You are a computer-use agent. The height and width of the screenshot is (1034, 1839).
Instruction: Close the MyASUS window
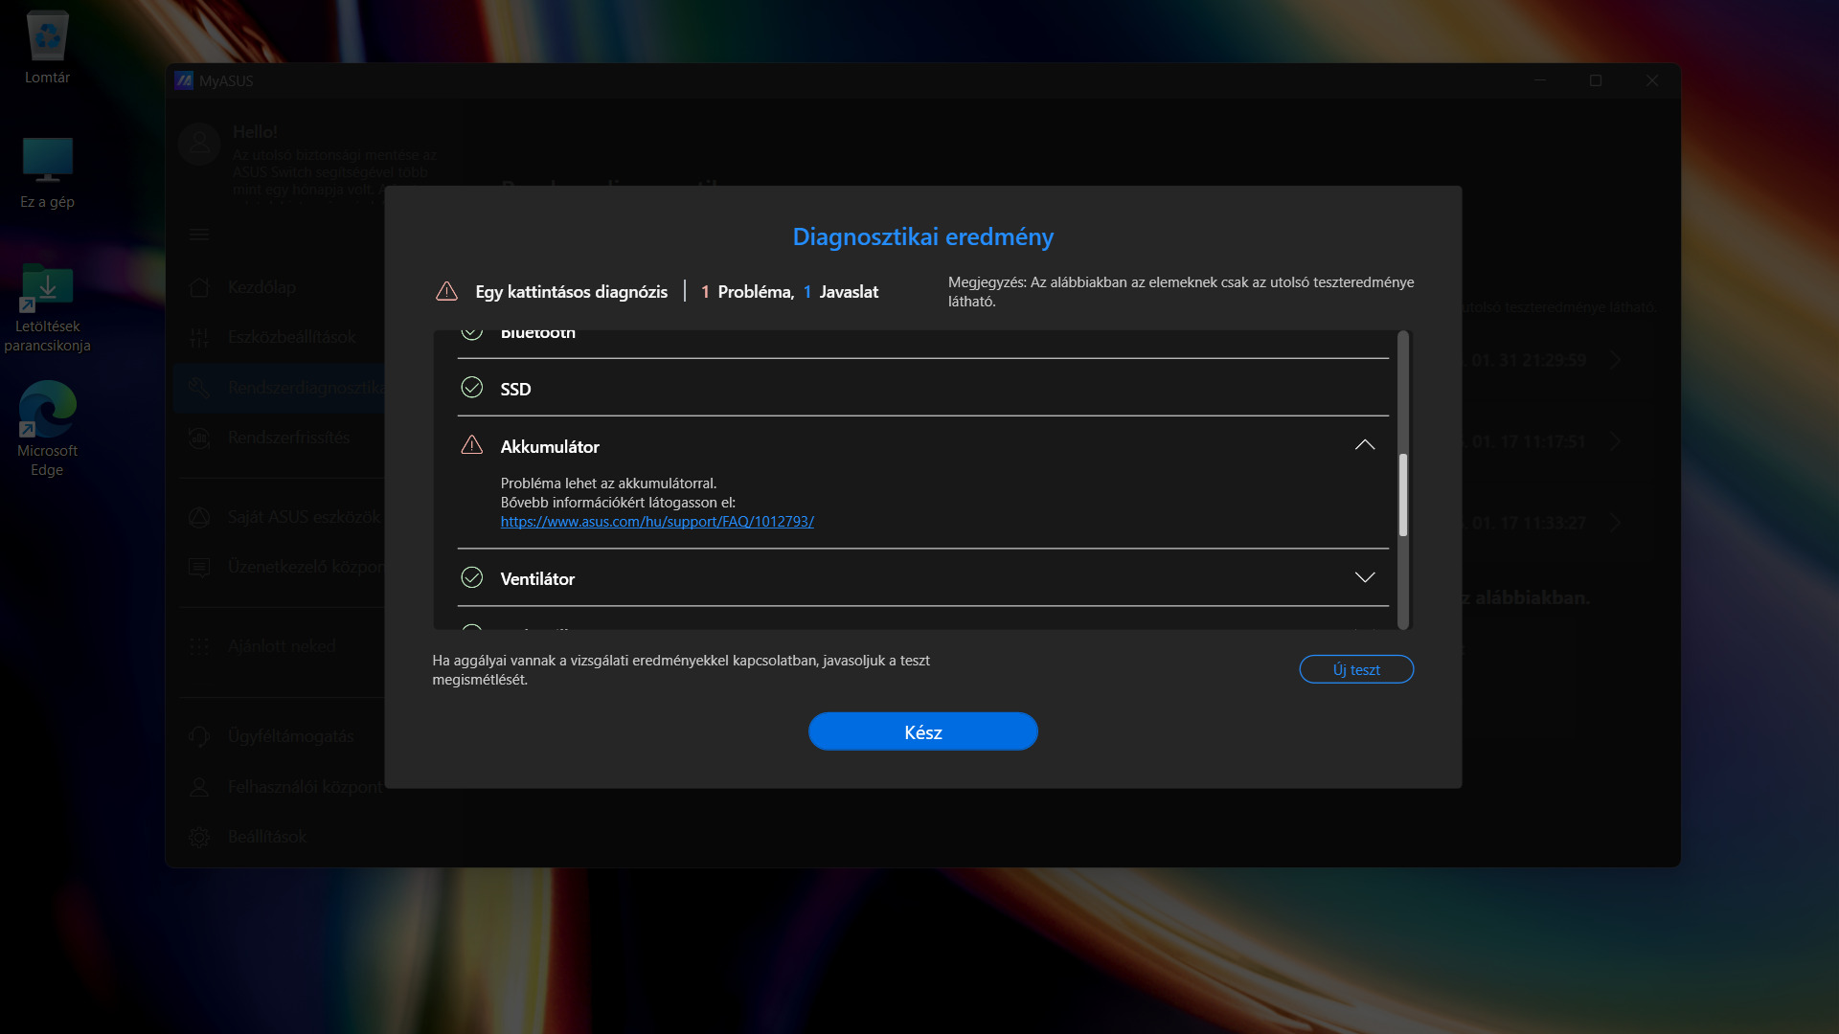point(1651,80)
